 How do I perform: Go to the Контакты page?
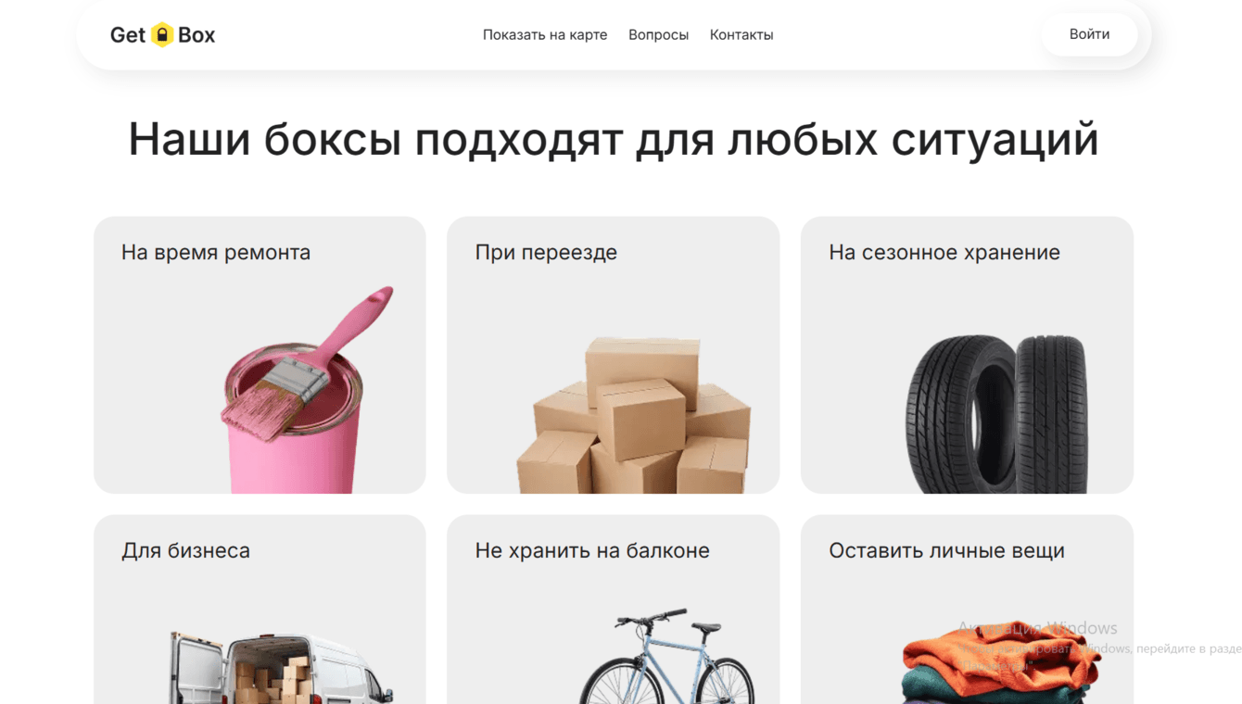[x=741, y=34]
